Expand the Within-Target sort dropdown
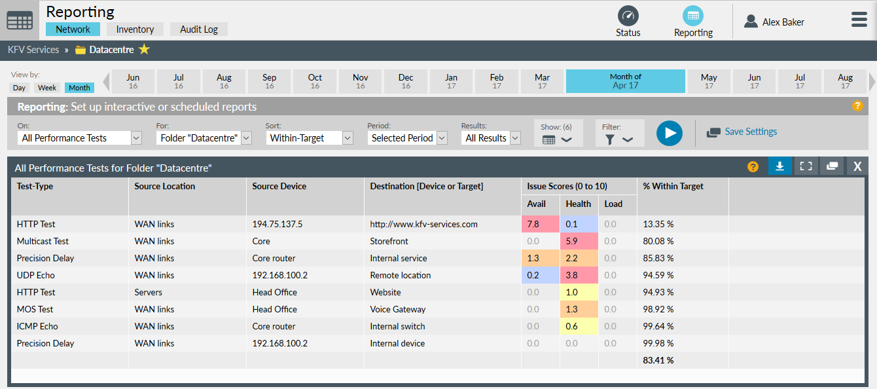The width and height of the screenshot is (877, 389). (x=310, y=138)
